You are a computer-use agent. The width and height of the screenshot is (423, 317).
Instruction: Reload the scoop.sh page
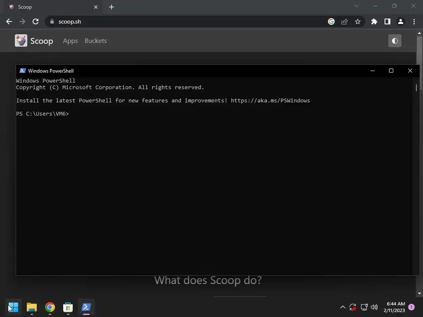(x=36, y=21)
